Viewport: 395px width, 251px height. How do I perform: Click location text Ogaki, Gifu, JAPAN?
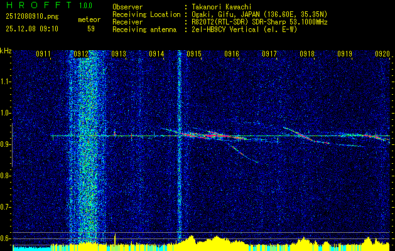[225, 14]
